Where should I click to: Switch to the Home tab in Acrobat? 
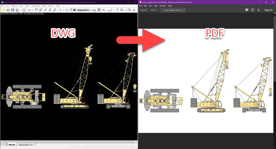pyautogui.click(x=143, y=10)
